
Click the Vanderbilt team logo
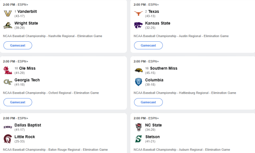(8, 13)
